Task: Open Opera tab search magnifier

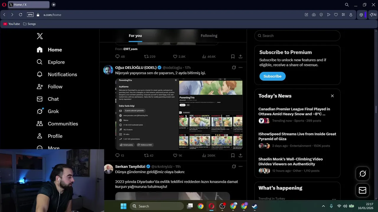Action: tap(347, 5)
